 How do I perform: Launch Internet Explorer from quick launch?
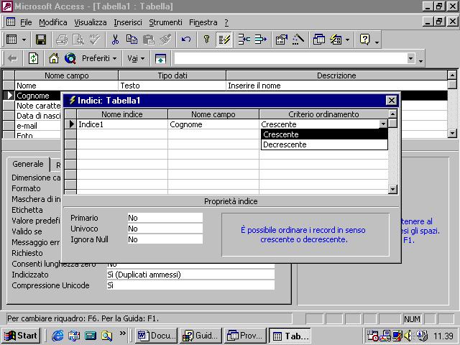pos(57,336)
